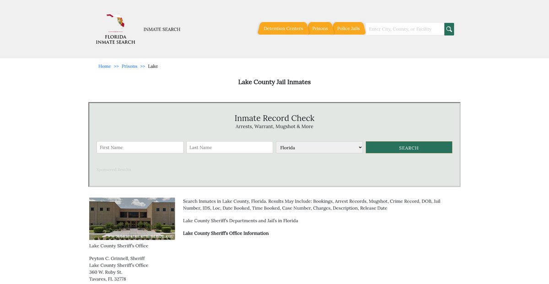Viewport: 549px width, 284px height.
Task: Click the Lake County Sheriff's Office Information heading
Action: pos(226,233)
